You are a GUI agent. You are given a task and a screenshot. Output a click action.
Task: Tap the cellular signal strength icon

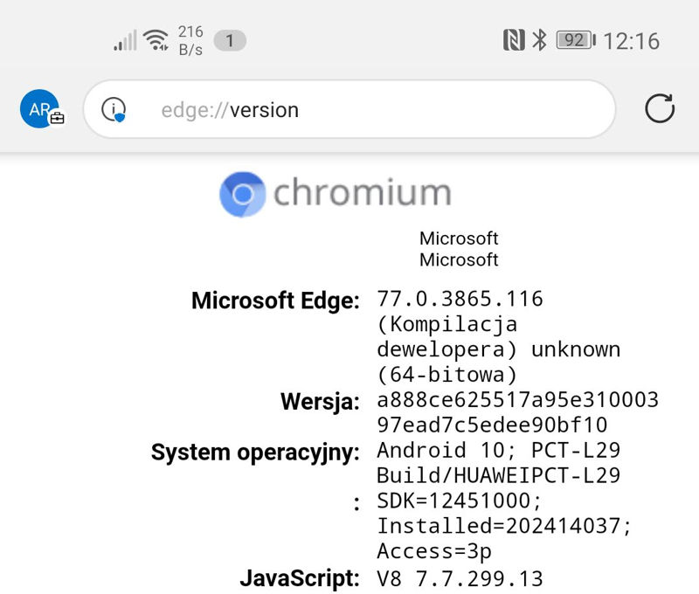(125, 40)
